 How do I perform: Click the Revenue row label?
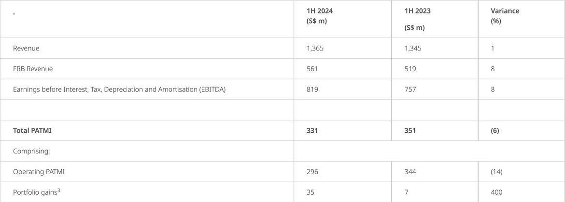[26, 48]
